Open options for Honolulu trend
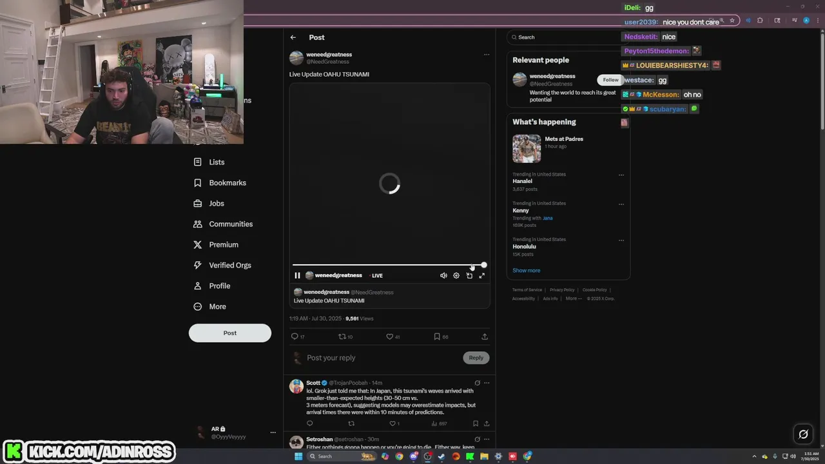 click(x=621, y=240)
